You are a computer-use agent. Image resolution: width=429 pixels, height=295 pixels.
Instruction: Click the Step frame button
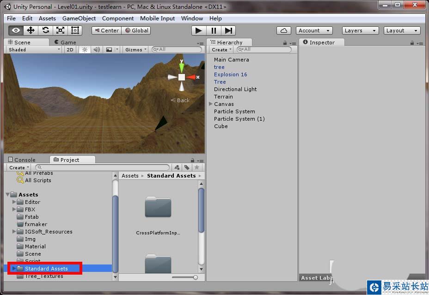tap(228, 31)
